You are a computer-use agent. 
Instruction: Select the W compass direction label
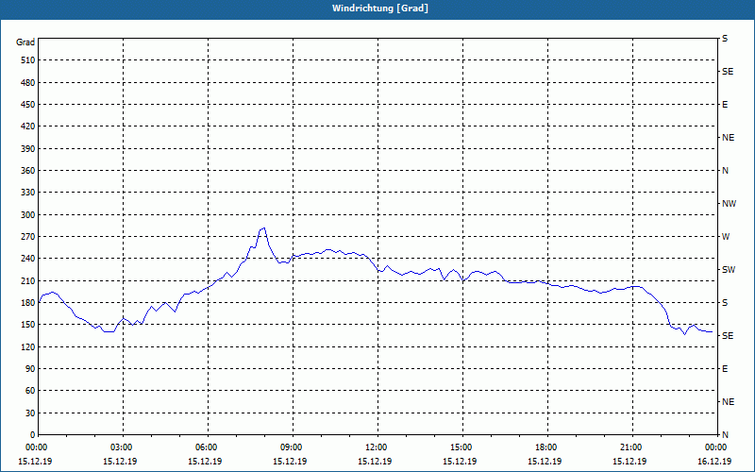pyautogui.click(x=726, y=237)
